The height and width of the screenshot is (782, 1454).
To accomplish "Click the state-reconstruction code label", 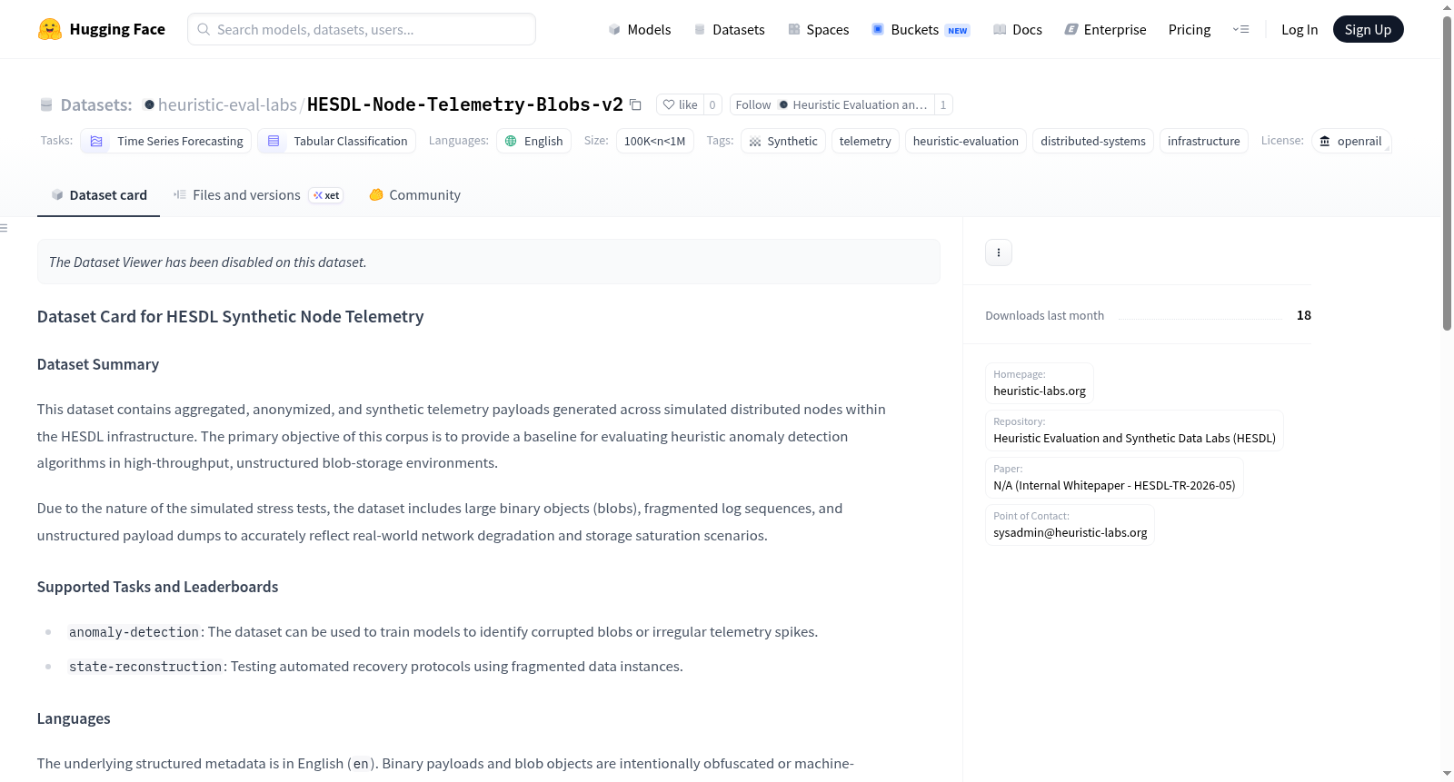I will coord(145,667).
